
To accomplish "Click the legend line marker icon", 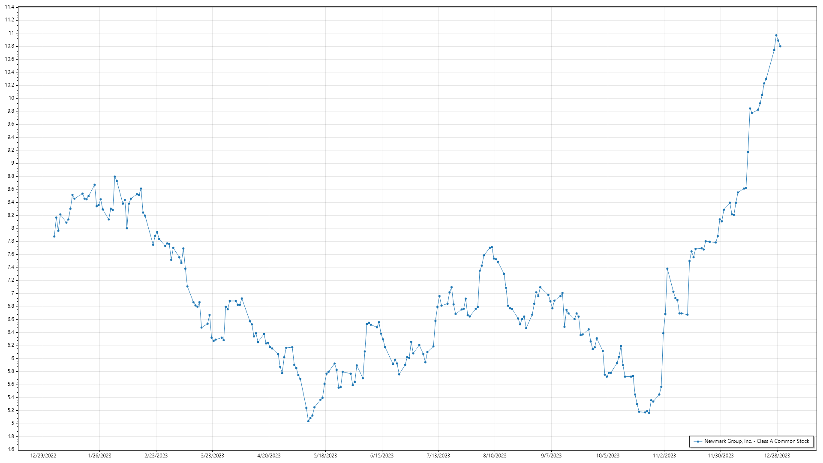I will tap(698, 442).
